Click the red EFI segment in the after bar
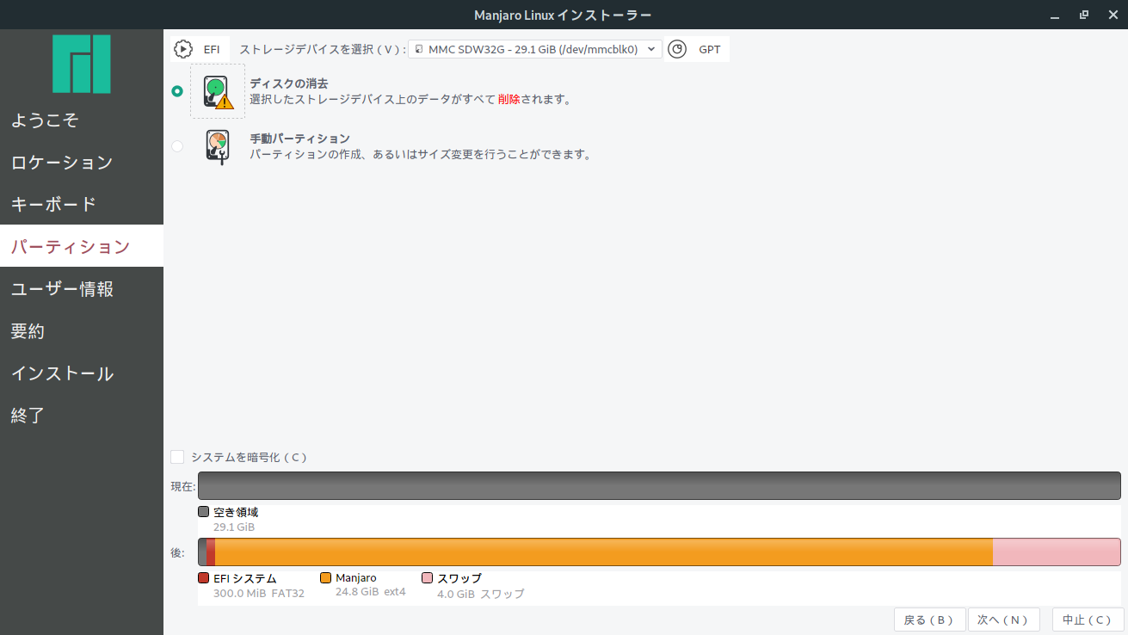Image resolution: width=1128 pixels, height=635 pixels. tap(211, 552)
